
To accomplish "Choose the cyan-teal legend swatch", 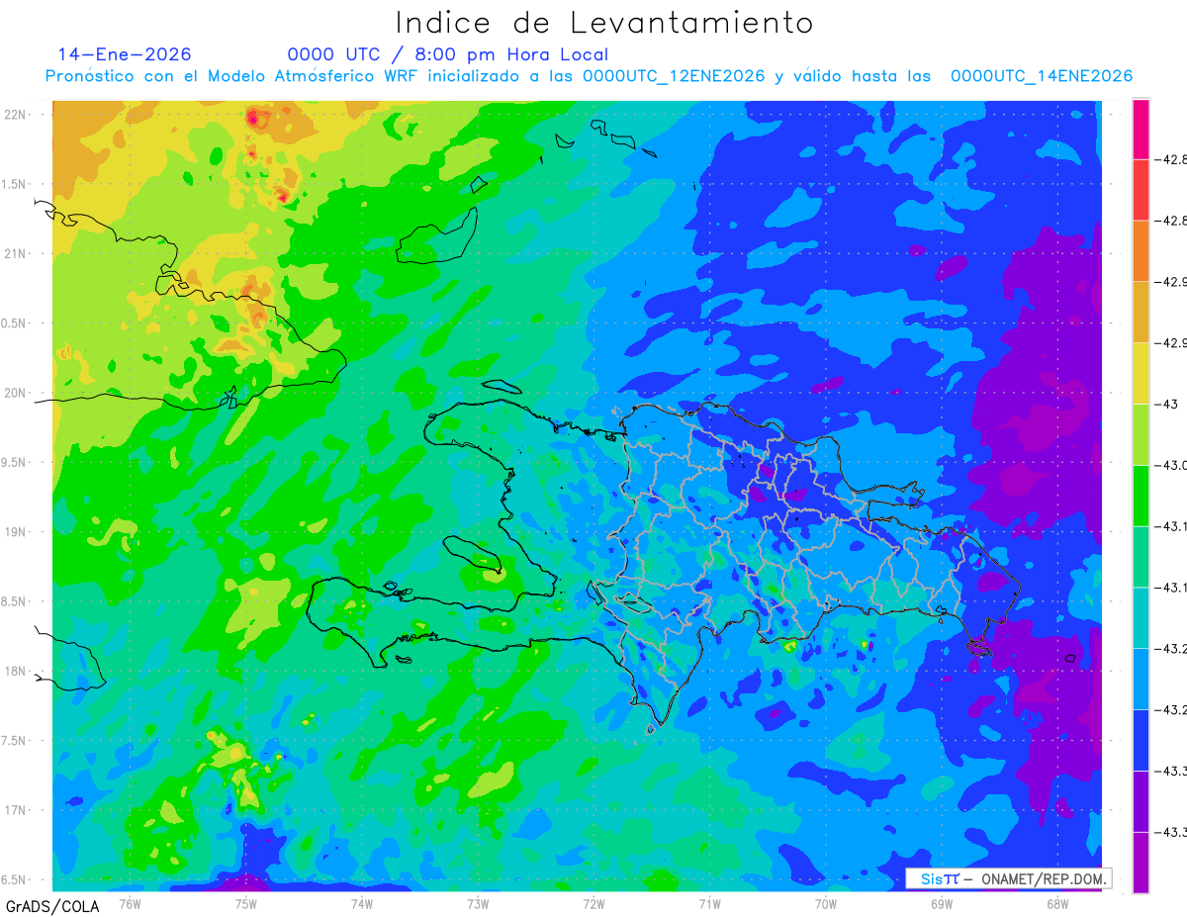I will pyautogui.click(x=1141, y=618).
